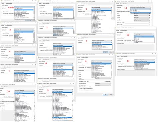The height and width of the screenshot is (122, 158).
Task: Open Device dropdown in Advanced Flash Programming (FPGA Loader) window
Action: click(142, 17)
